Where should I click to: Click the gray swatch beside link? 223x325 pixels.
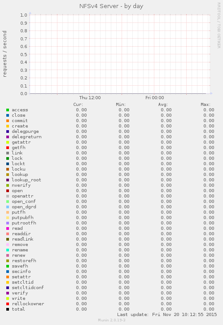click(8, 153)
